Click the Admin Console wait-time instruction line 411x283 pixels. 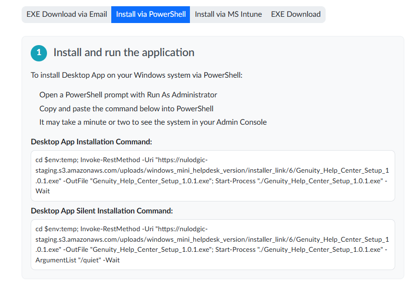[153, 122]
